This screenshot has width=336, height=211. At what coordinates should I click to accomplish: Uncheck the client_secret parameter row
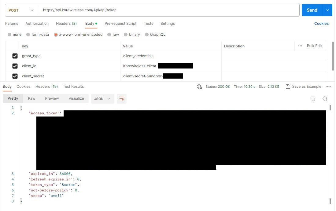click(15, 76)
